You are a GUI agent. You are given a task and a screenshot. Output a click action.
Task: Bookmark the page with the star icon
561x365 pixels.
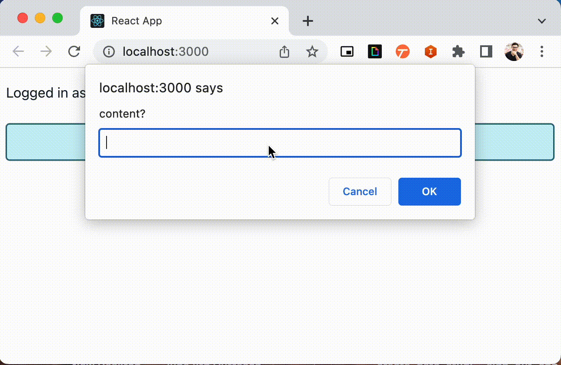pos(312,51)
